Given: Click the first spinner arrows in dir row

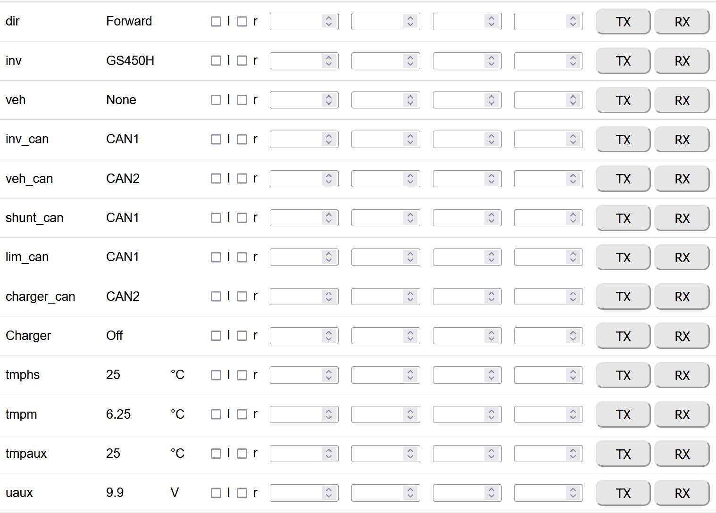Looking at the screenshot, I should (329, 21).
